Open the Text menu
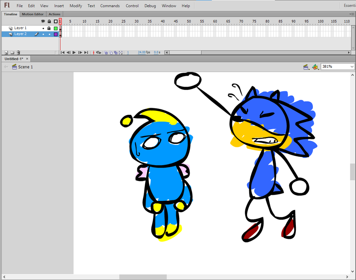The width and height of the screenshot is (356, 280). [x=91, y=6]
